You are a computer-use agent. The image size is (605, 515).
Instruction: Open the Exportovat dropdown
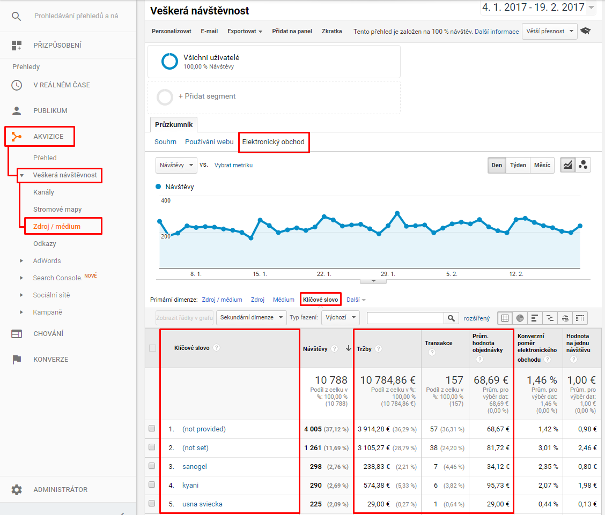pyautogui.click(x=245, y=31)
